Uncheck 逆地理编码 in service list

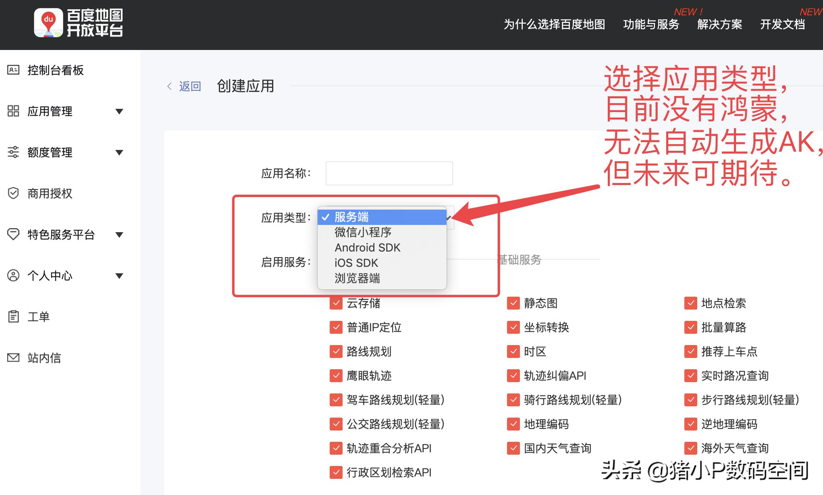pos(690,424)
